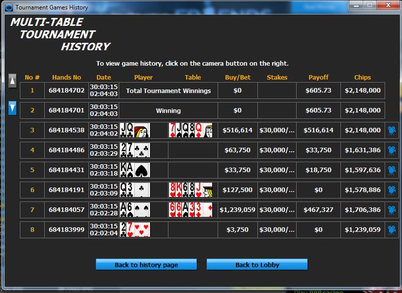The height and width of the screenshot is (293, 402).
Task: Click the 'Payoff' column header
Action: point(318,78)
